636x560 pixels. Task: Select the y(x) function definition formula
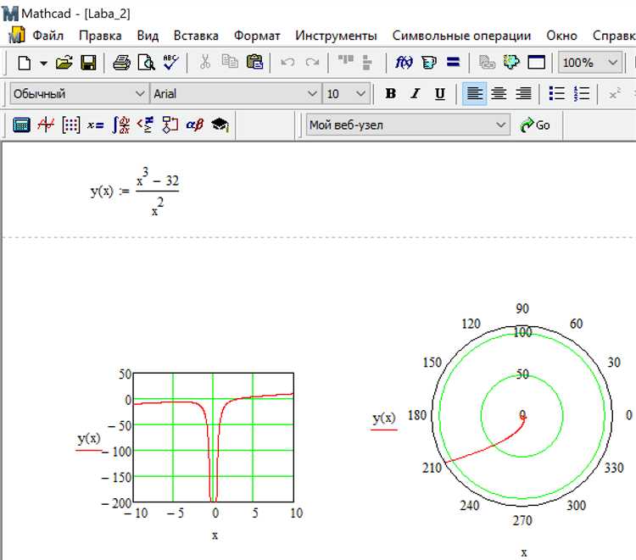pos(135,191)
